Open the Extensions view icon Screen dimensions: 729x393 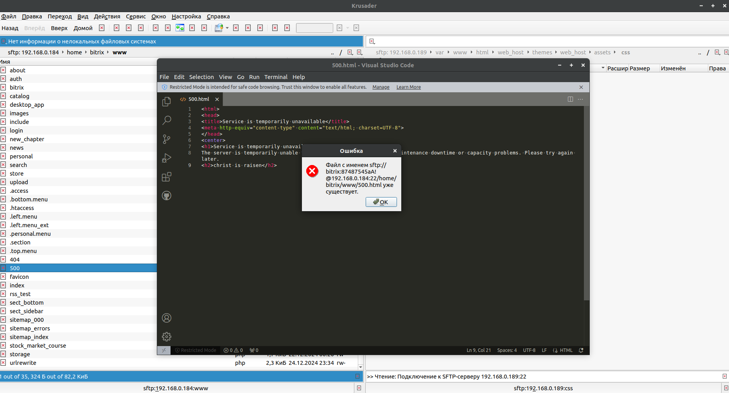pos(167,177)
